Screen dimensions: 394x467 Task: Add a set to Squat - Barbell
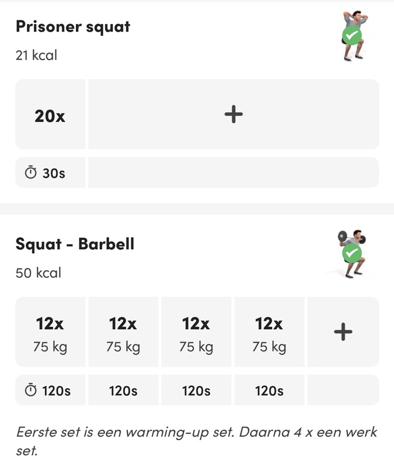(x=343, y=332)
